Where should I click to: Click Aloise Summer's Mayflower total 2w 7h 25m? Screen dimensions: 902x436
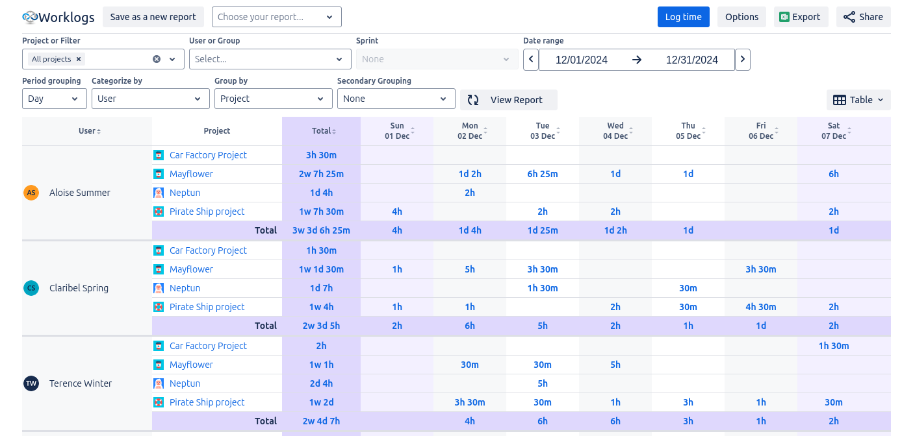[x=321, y=174]
